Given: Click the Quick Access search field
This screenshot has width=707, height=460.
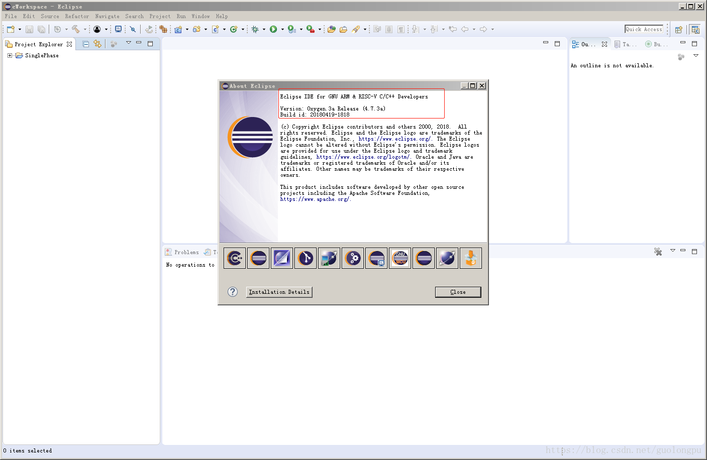Looking at the screenshot, I should point(645,29).
